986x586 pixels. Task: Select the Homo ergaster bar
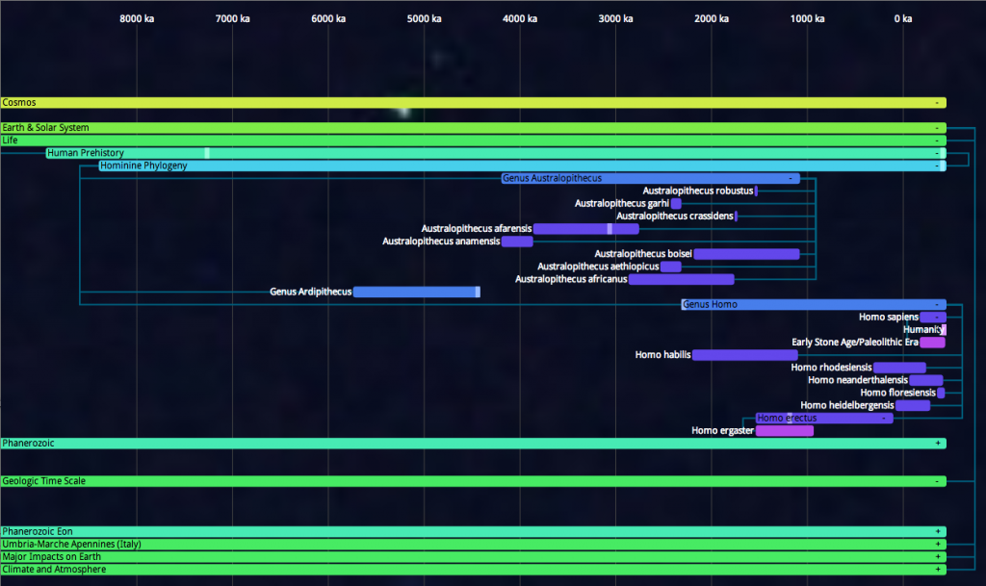click(784, 430)
